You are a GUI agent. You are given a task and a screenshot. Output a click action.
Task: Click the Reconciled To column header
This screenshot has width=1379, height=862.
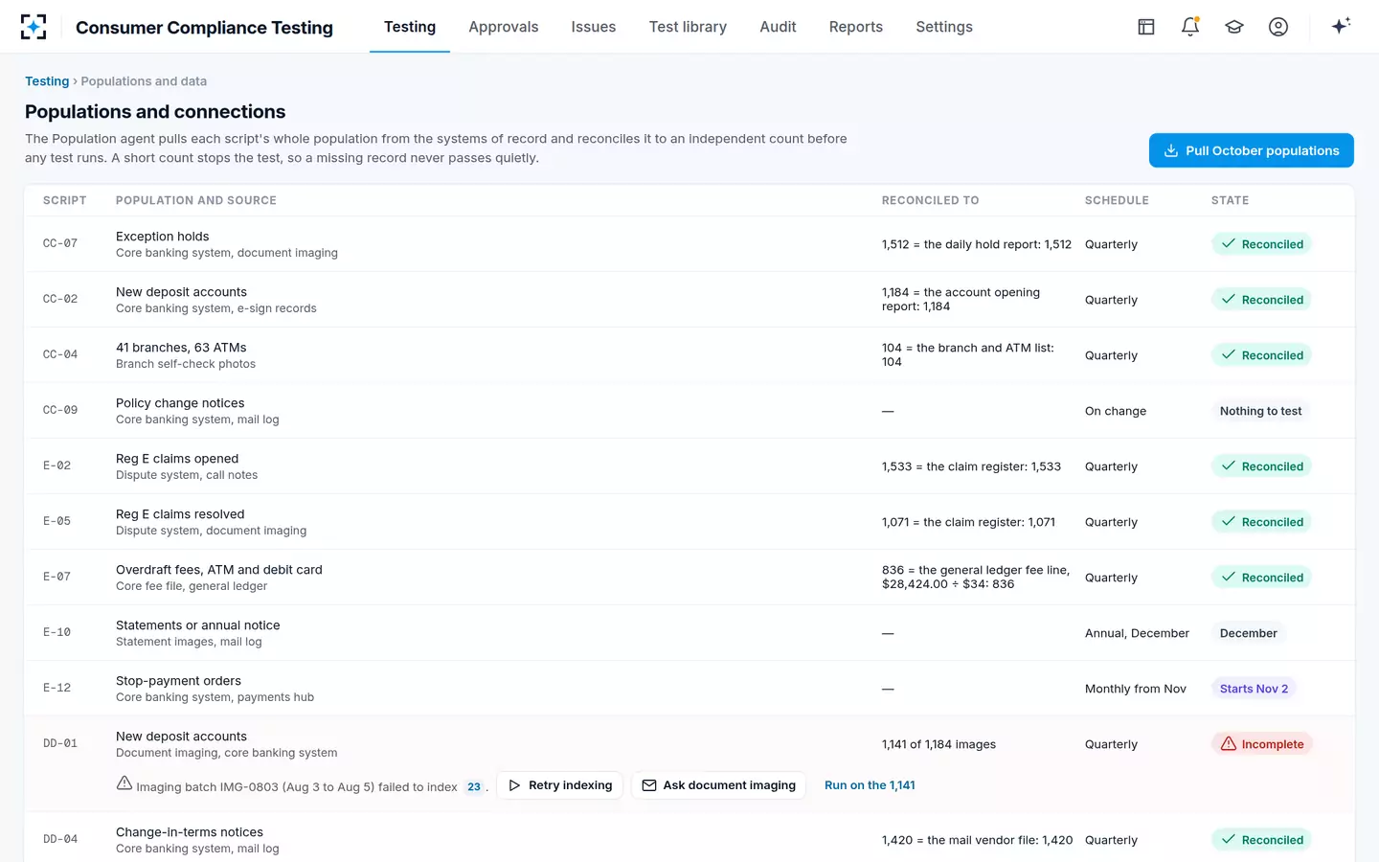pos(930,200)
